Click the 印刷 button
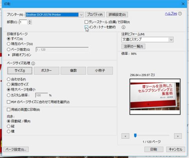This screenshot has width=189, height=158. click(x=154, y=149)
